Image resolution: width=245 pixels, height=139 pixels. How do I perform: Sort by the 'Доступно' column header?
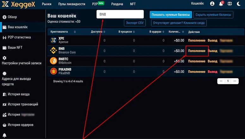98,32
